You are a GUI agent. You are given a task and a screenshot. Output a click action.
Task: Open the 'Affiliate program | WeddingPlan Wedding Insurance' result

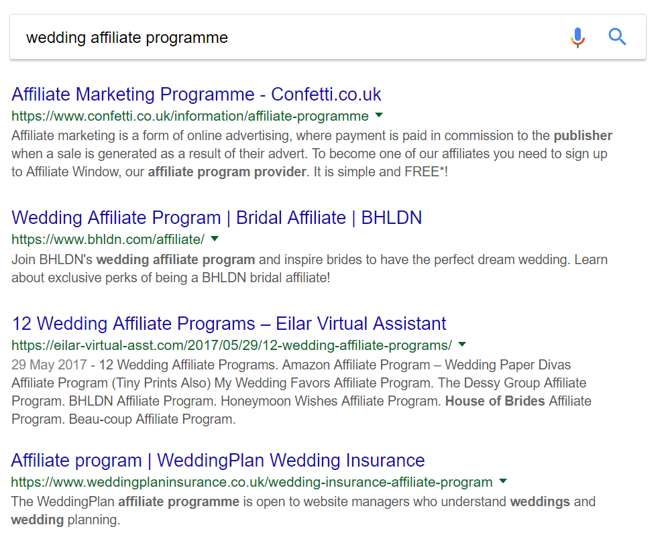tap(218, 460)
